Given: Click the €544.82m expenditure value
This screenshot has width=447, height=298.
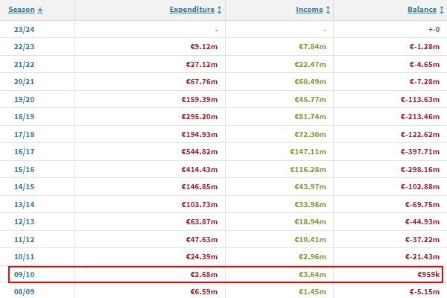Looking at the screenshot, I should [199, 152].
